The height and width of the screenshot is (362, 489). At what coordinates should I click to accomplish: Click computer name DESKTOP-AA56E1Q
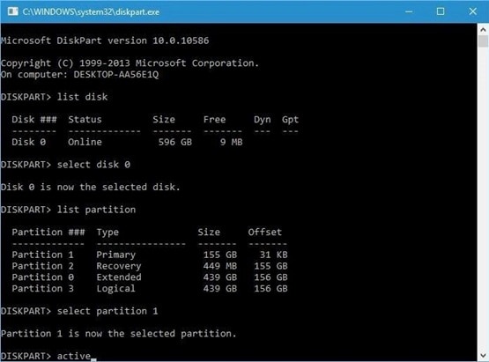pos(116,75)
